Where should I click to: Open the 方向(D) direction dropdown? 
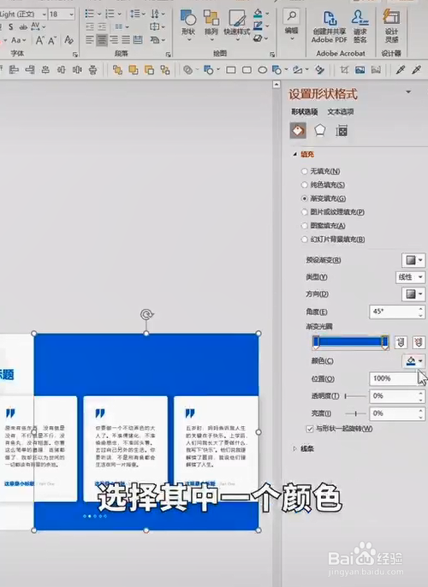413,293
